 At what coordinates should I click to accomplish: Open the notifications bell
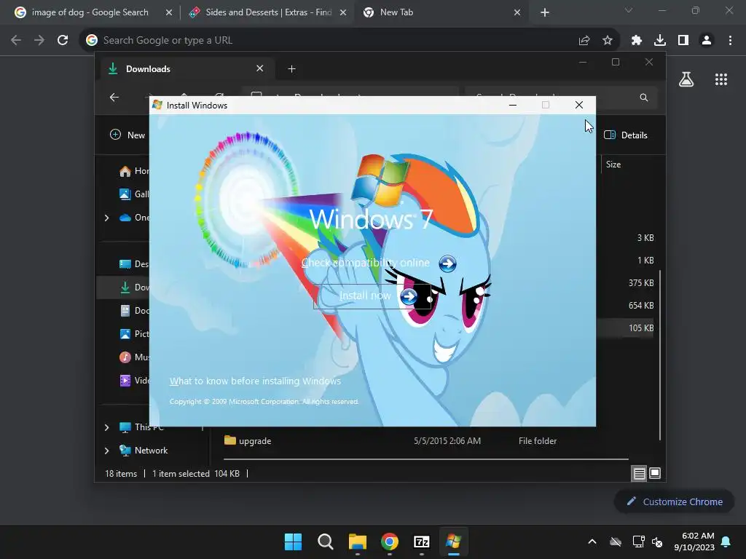tap(726, 542)
